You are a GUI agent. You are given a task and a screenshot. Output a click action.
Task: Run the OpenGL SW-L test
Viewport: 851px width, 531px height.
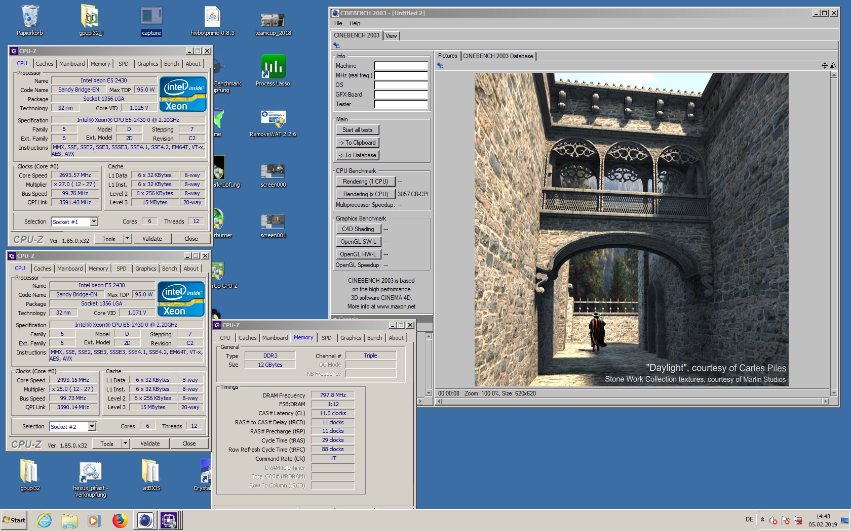[x=358, y=242]
